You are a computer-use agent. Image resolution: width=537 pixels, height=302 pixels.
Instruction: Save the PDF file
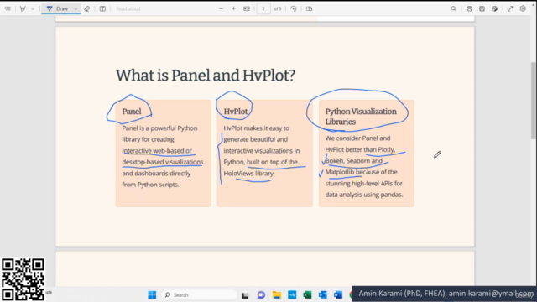pos(482,8)
